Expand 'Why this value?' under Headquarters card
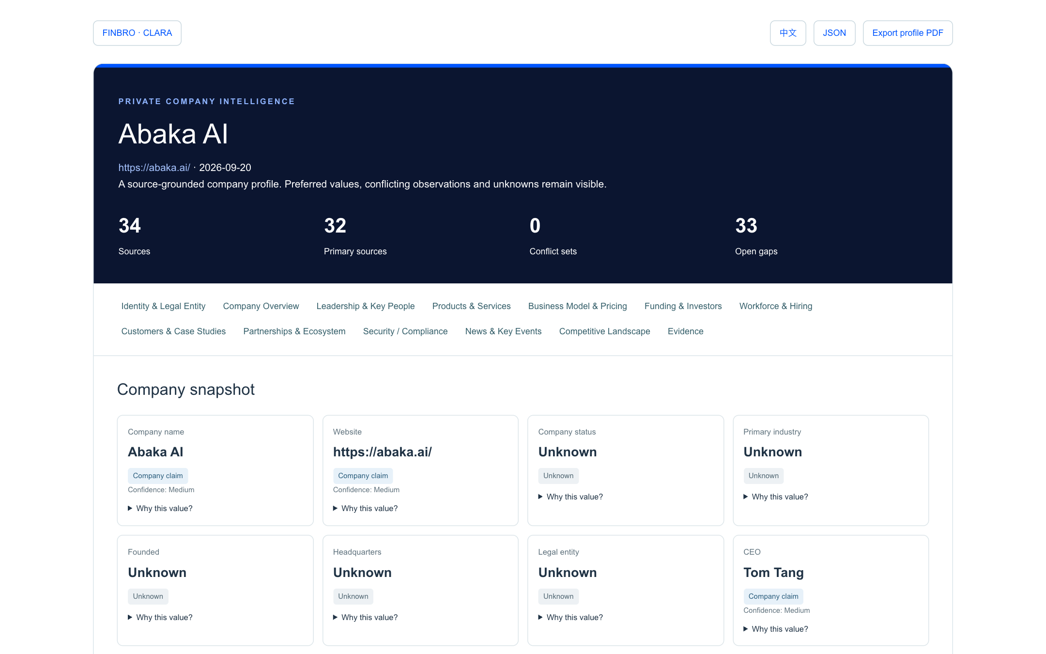This screenshot has width=1046, height=654. tap(366, 617)
